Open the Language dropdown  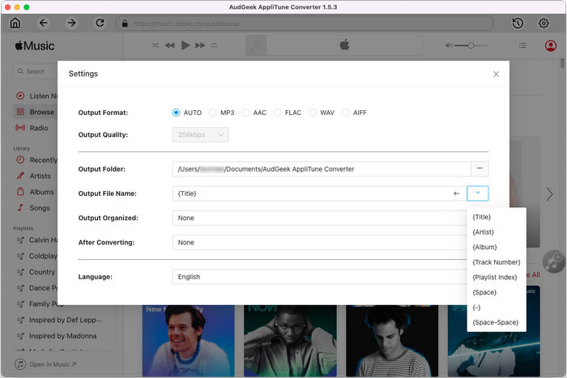[319, 277]
